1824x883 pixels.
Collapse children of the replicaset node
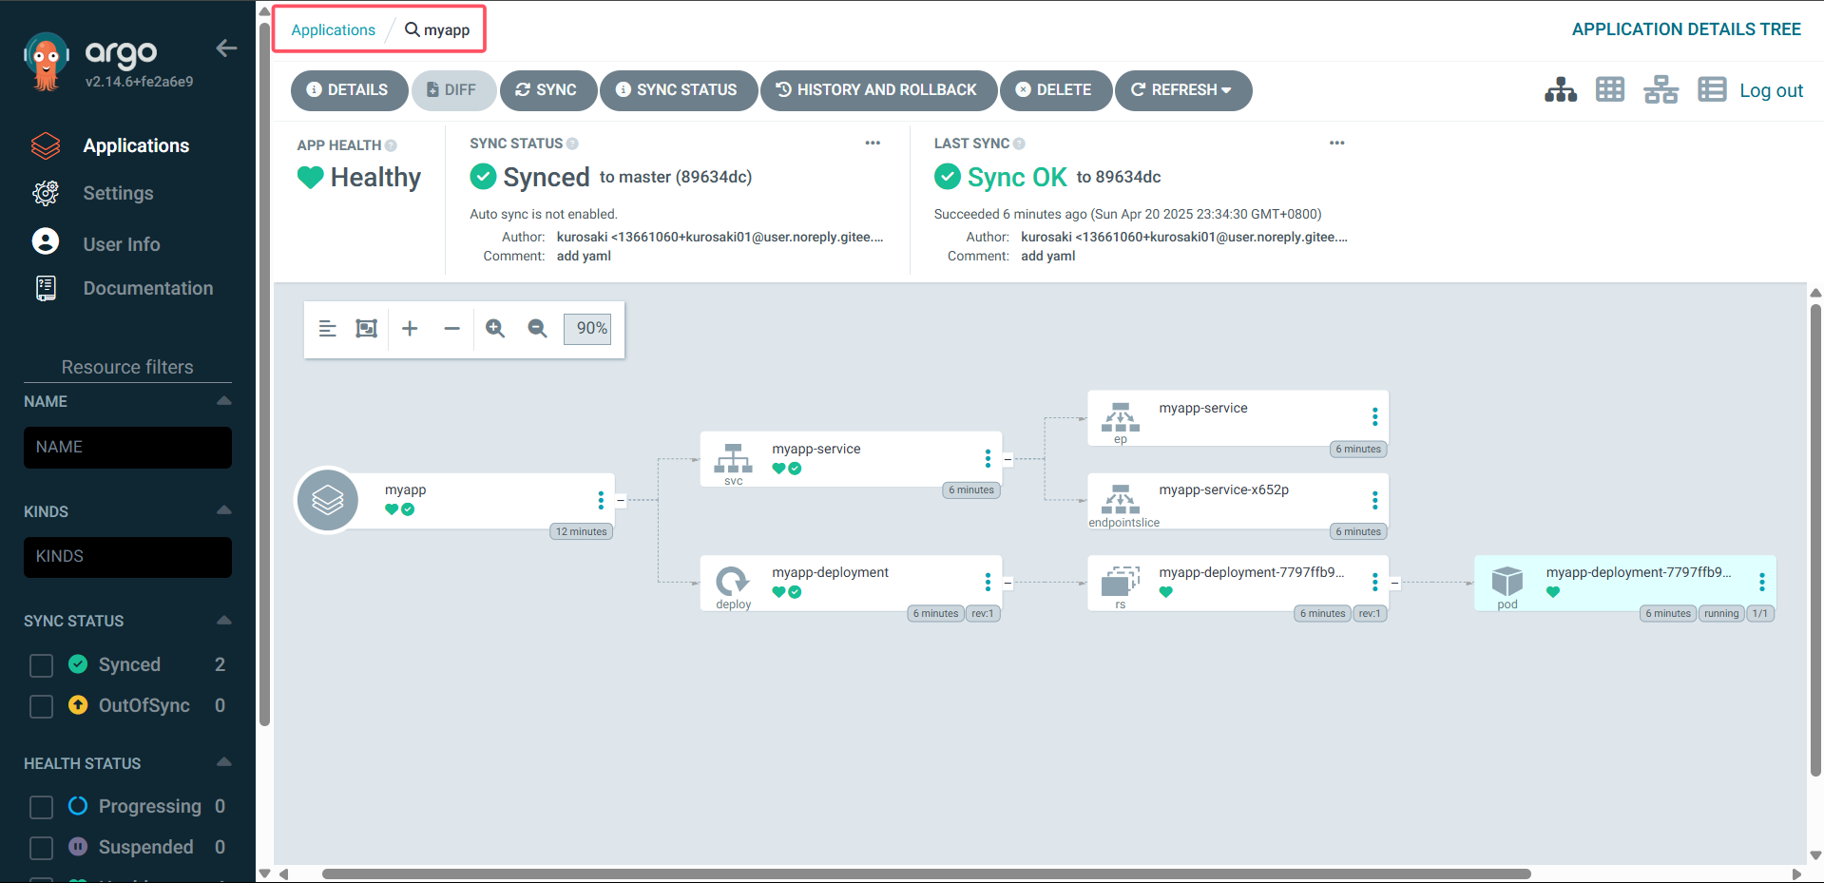click(x=1394, y=583)
